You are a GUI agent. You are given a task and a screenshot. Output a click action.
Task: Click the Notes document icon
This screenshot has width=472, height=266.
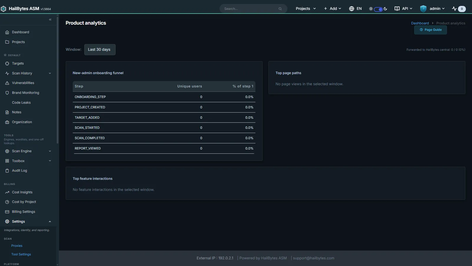coord(7,112)
